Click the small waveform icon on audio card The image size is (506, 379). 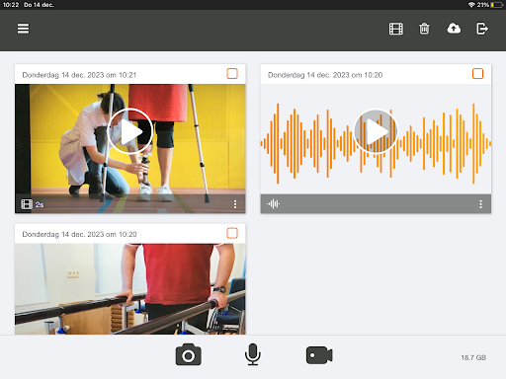coord(273,204)
